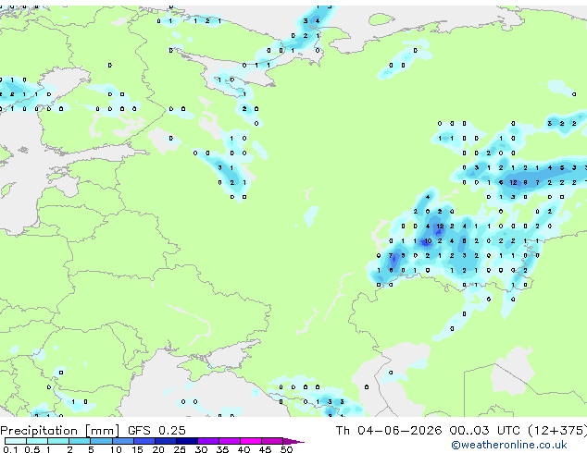Screen dimensions: 587x453
Task: Click the 40–45 mm magenta legend swatch
Action: tap(251, 441)
